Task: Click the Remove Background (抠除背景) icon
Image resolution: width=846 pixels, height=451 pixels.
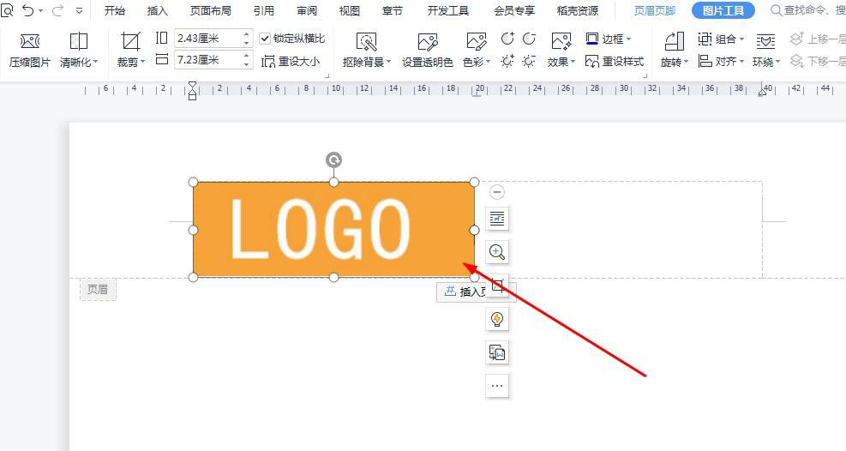Action: (366, 41)
